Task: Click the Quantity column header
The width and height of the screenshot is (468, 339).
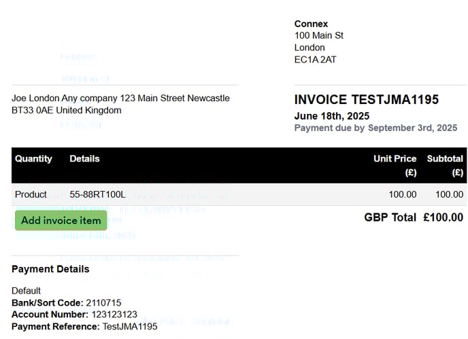Action: coord(33,158)
